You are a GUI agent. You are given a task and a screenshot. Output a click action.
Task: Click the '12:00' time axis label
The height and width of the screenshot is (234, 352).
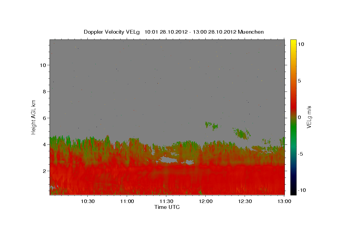(206, 201)
